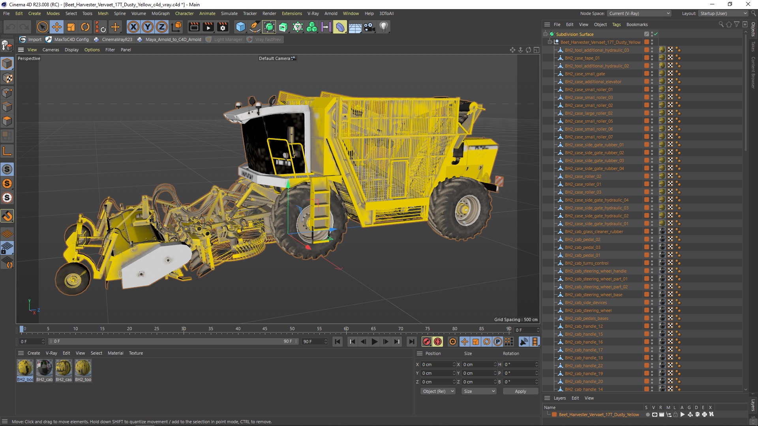The width and height of the screenshot is (758, 426).
Task: Click MaxToC4D Config button
Action: click(x=68, y=39)
